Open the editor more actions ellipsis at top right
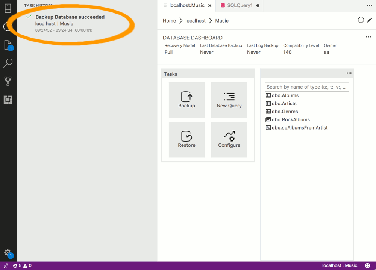 pos(369,5)
